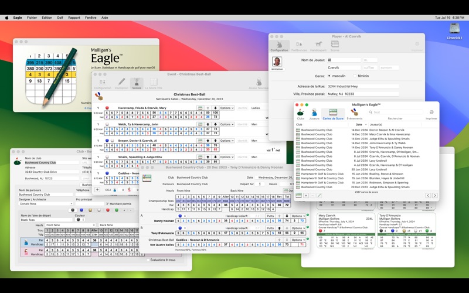The image size is (469, 293).
Task: Open Configuration icon in Event window
Action: tap(102, 84)
